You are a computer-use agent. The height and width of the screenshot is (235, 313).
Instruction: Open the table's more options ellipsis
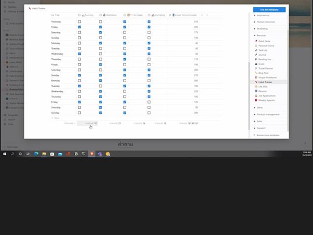[x=207, y=15]
